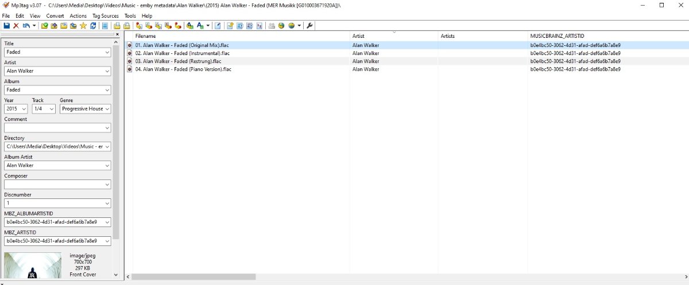Open the Title field dropdown arrow
Viewport: 689px width, 285px height.
107,52
